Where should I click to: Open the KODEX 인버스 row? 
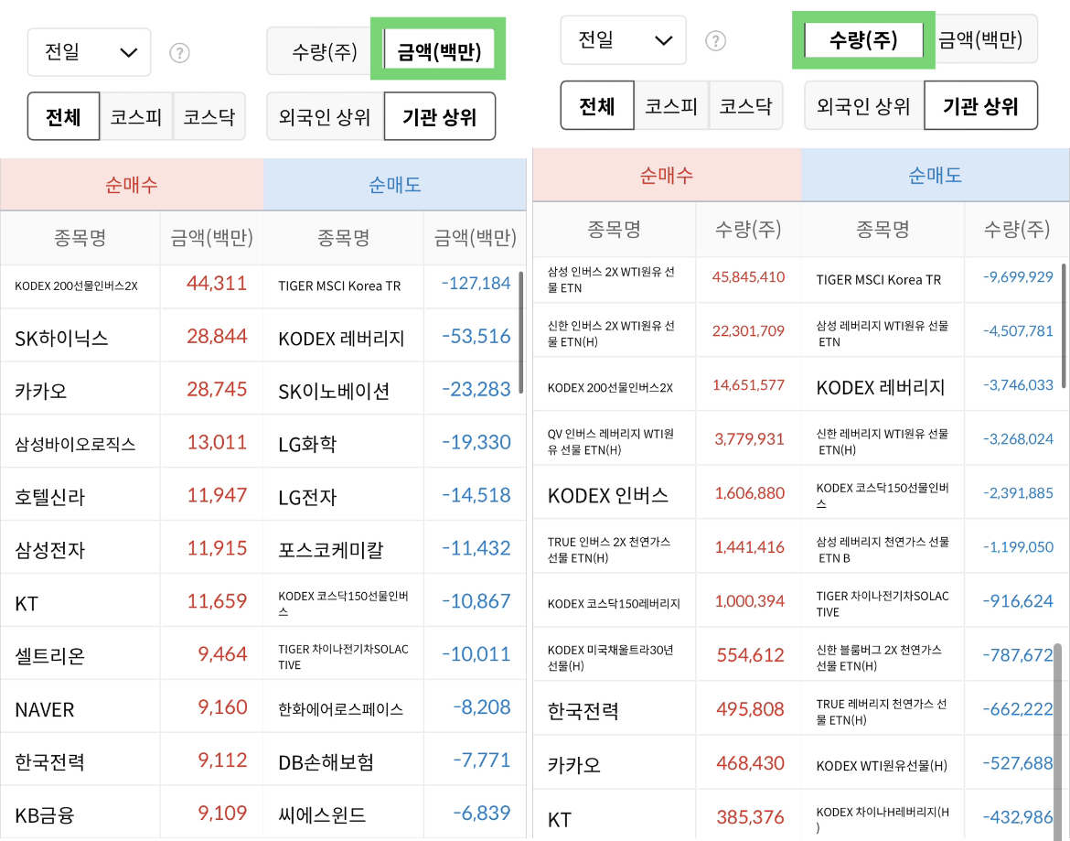click(607, 496)
